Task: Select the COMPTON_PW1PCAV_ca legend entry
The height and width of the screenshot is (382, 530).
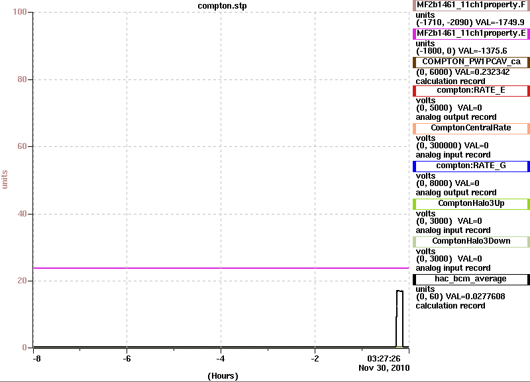Action: (471, 62)
